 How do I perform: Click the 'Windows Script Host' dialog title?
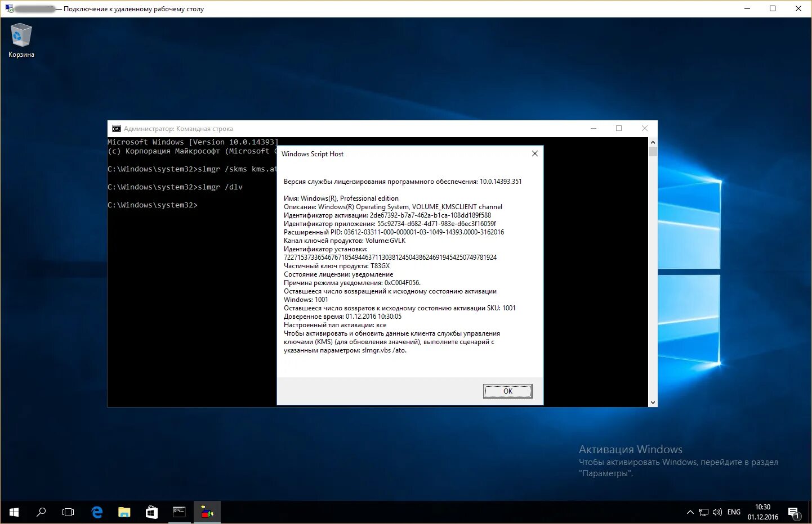[x=313, y=154]
